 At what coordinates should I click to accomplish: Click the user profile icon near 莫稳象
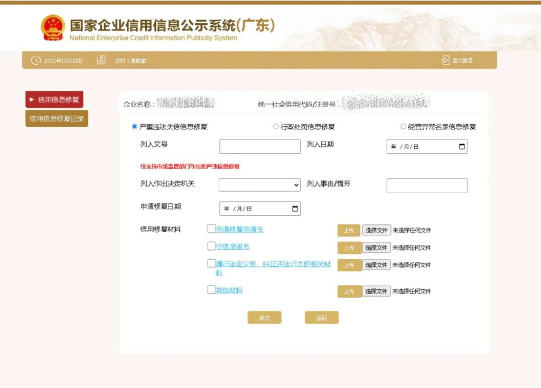pos(101,60)
